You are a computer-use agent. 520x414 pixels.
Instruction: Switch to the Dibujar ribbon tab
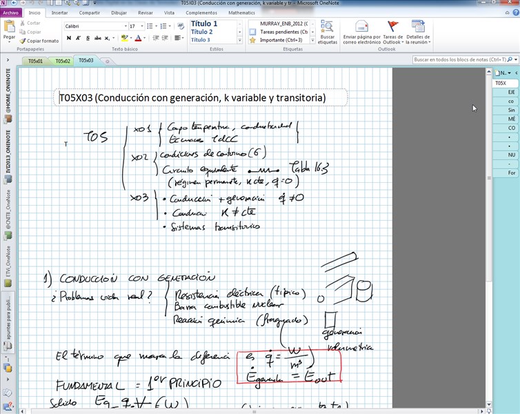click(x=119, y=12)
